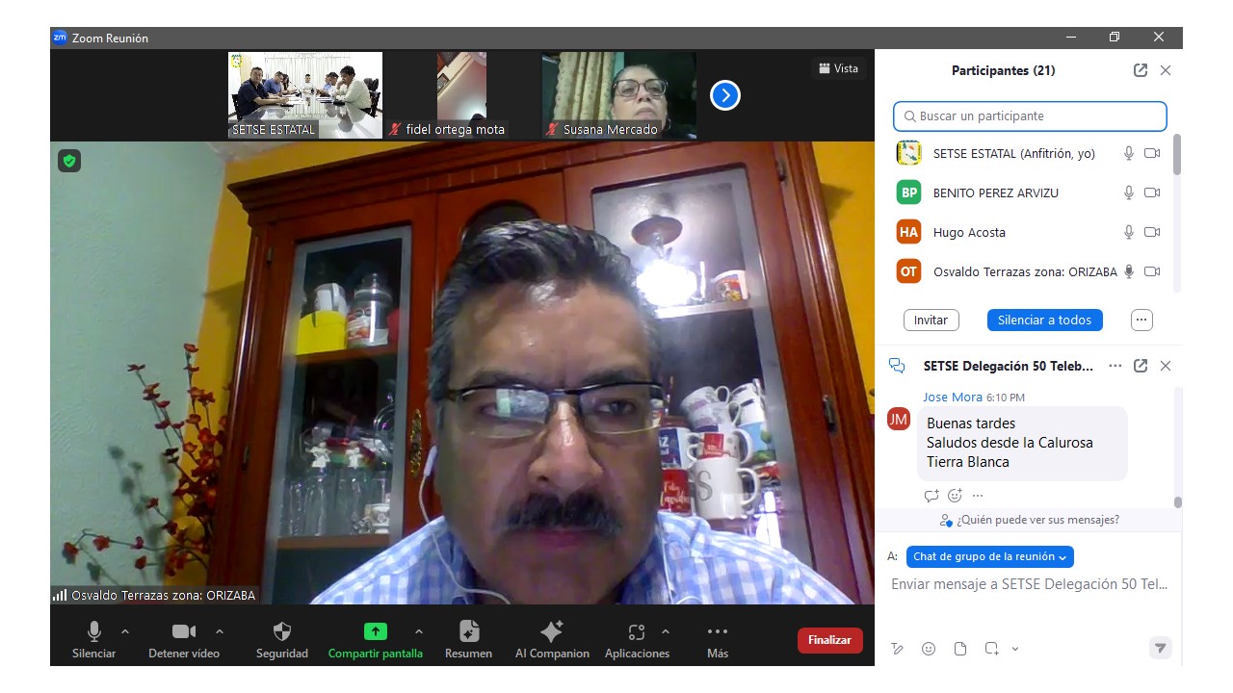This screenshot has height=693, width=1233.
Task: Click the participants list scrollbar
Action: (x=1177, y=156)
